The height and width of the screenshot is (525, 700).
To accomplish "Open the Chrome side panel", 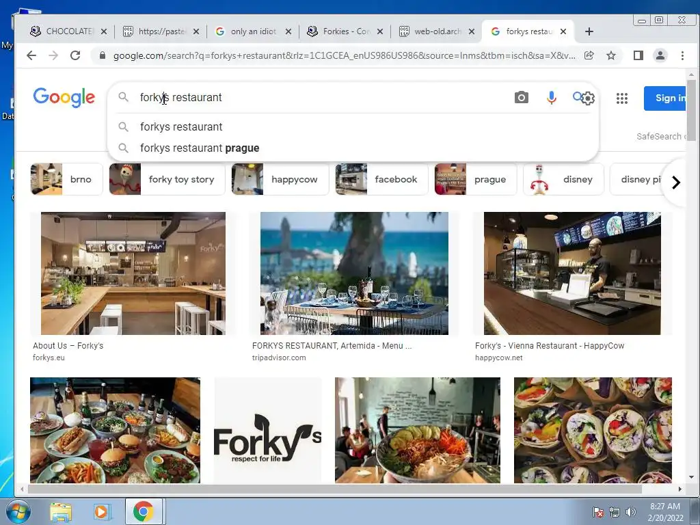I will [x=638, y=55].
